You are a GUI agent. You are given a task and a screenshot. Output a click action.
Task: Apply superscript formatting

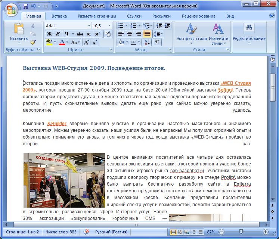tap(97, 34)
